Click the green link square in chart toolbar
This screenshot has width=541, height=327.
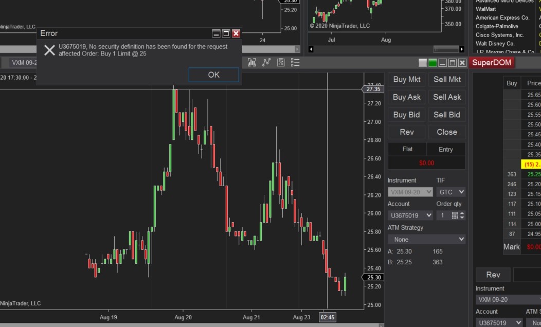pyautogui.click(x=432, y=63)
